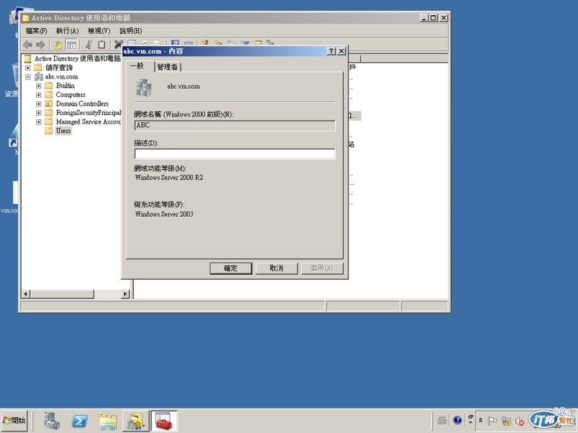
Task: Open the 檢視(V) menu
Action: pos(99,31)
